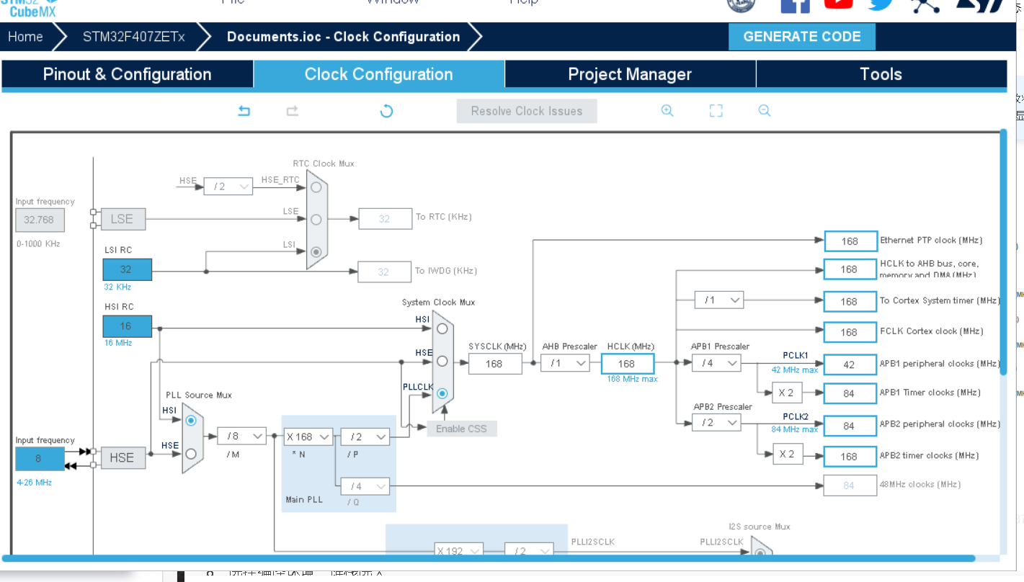
Task: Click APB2 timer clocks value 168
Action: [849, 456]
